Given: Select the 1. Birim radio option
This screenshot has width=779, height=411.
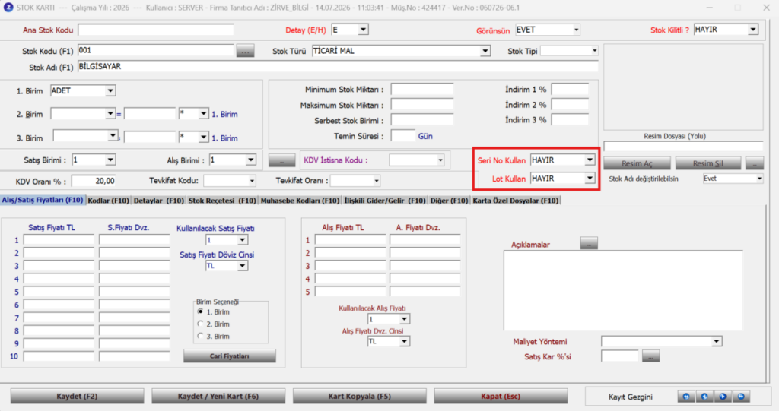Looking at the screenshot, I should point(201,311).
